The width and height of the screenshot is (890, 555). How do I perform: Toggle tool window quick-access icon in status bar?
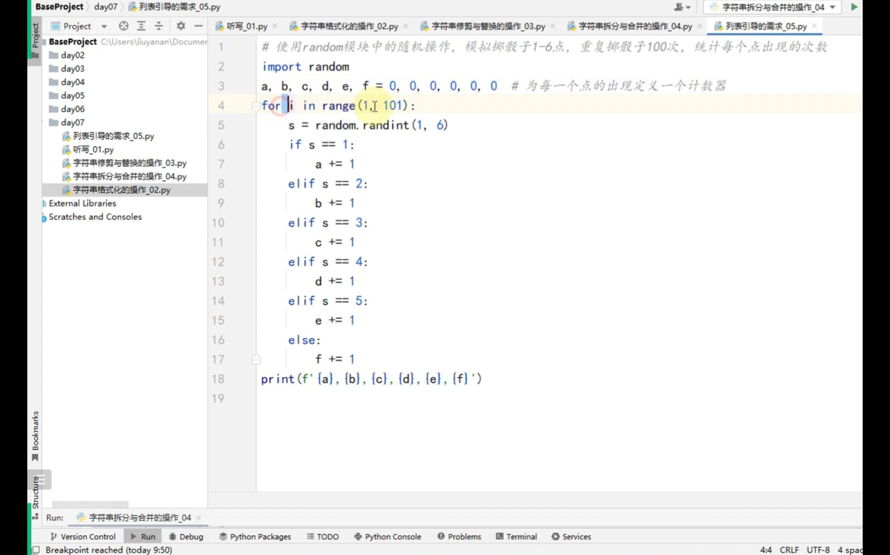coord(36,550)
